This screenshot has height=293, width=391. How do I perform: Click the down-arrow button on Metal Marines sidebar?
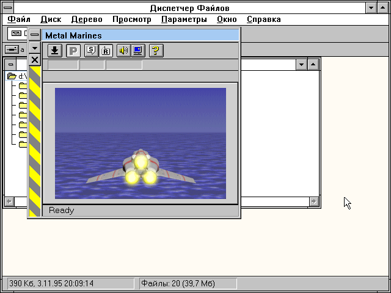click(35, 48)
